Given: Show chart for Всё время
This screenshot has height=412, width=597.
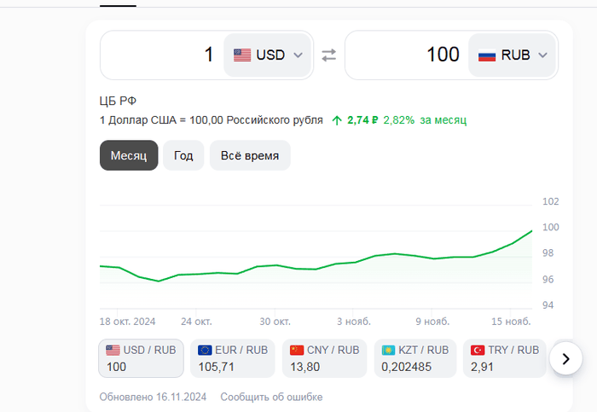Looking at the screenshot, I should tap(250, 155).
